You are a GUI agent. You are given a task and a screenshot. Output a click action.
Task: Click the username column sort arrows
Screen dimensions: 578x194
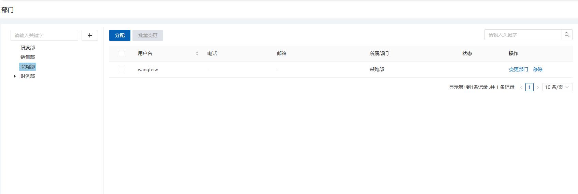[197, 53]
